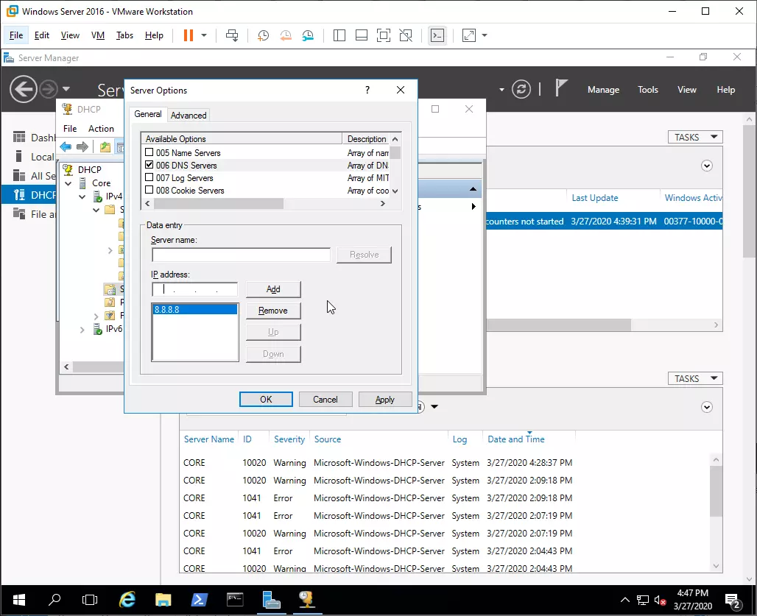Revert VM to previous snapshot
757x616 pixels.
286,35
